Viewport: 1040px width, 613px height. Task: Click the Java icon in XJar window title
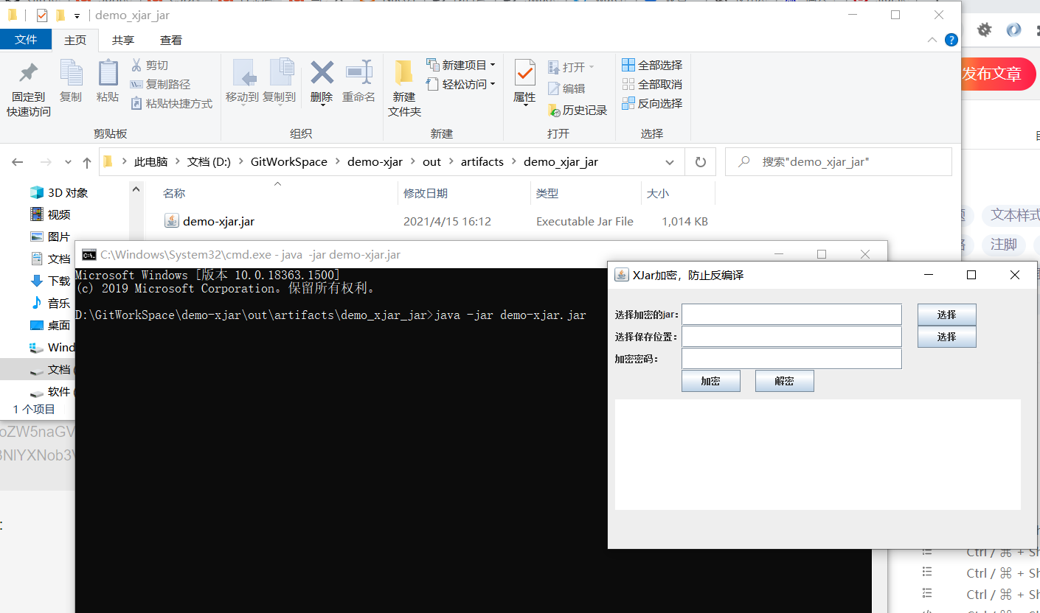[622, 275]
